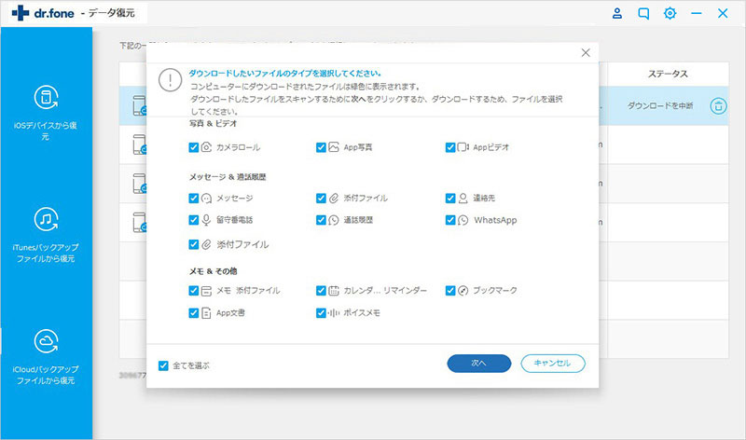746x440 pixels.
Task: Toggle the メッセージ checkbox
Action: tap(193, 198)
